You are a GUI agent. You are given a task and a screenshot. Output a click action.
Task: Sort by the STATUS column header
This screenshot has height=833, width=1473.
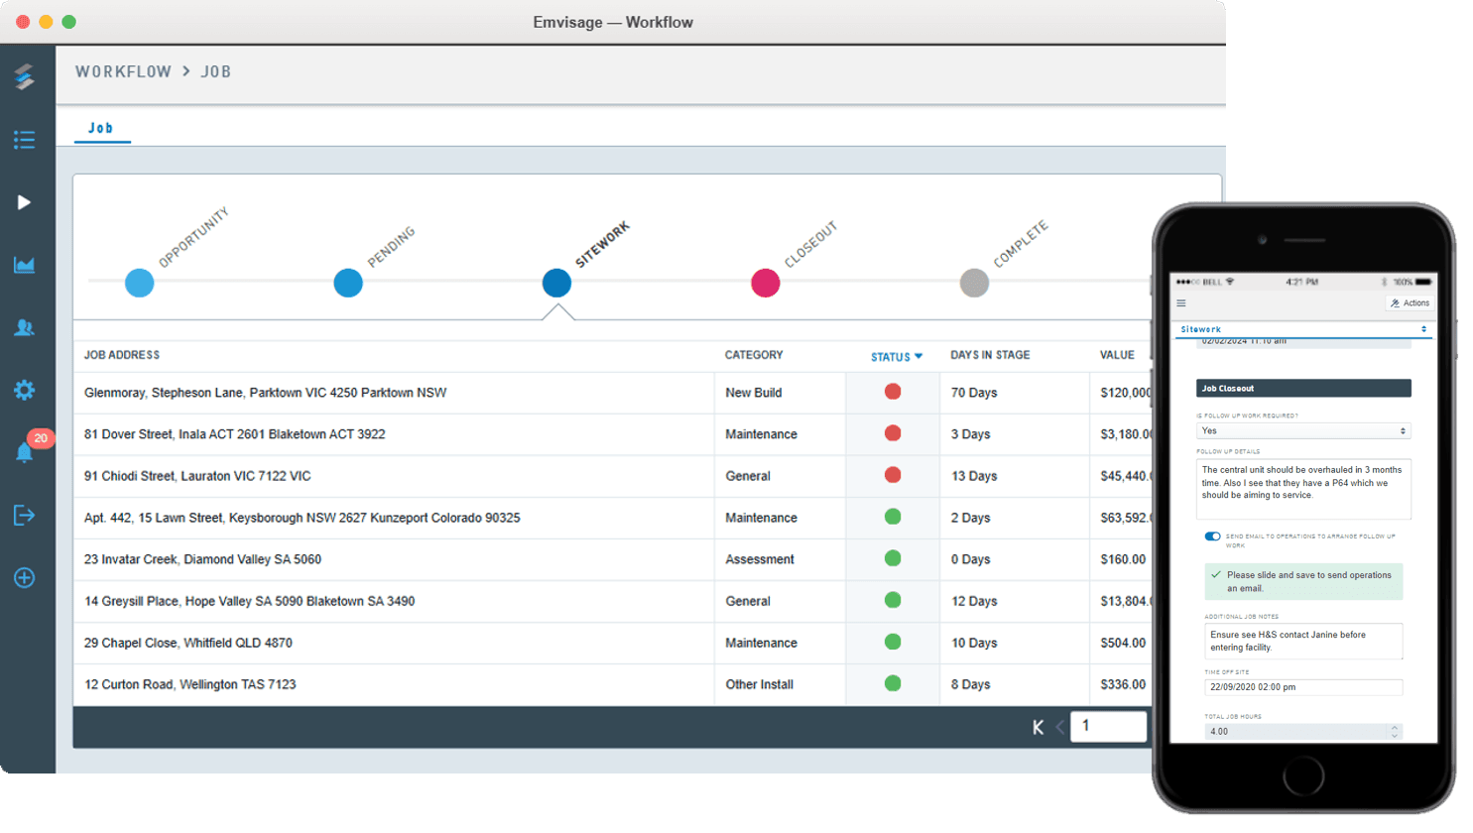click(897, 357)
